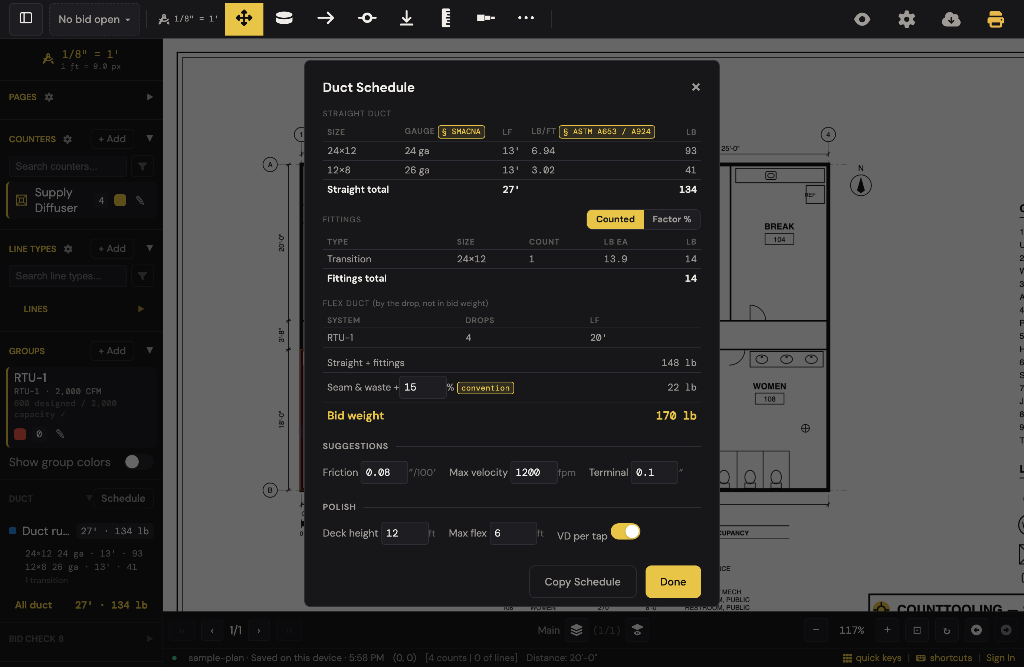Image resolution: width=1024 pixels, height=667 pixels.
Task: Open the quick keys link
Action: (x=872, y=658)
